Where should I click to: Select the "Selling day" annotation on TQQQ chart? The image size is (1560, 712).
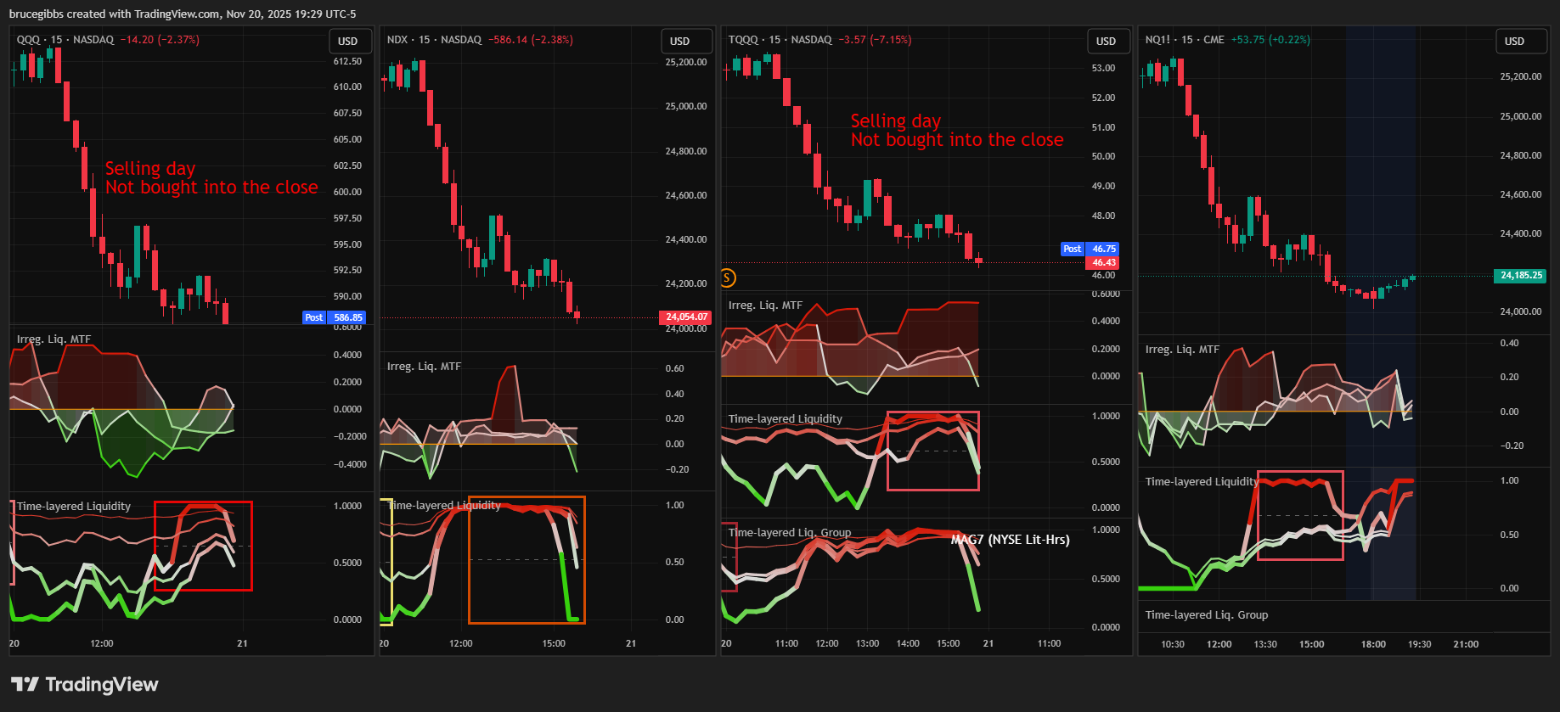pyautogui.click(x=896, y=121)
